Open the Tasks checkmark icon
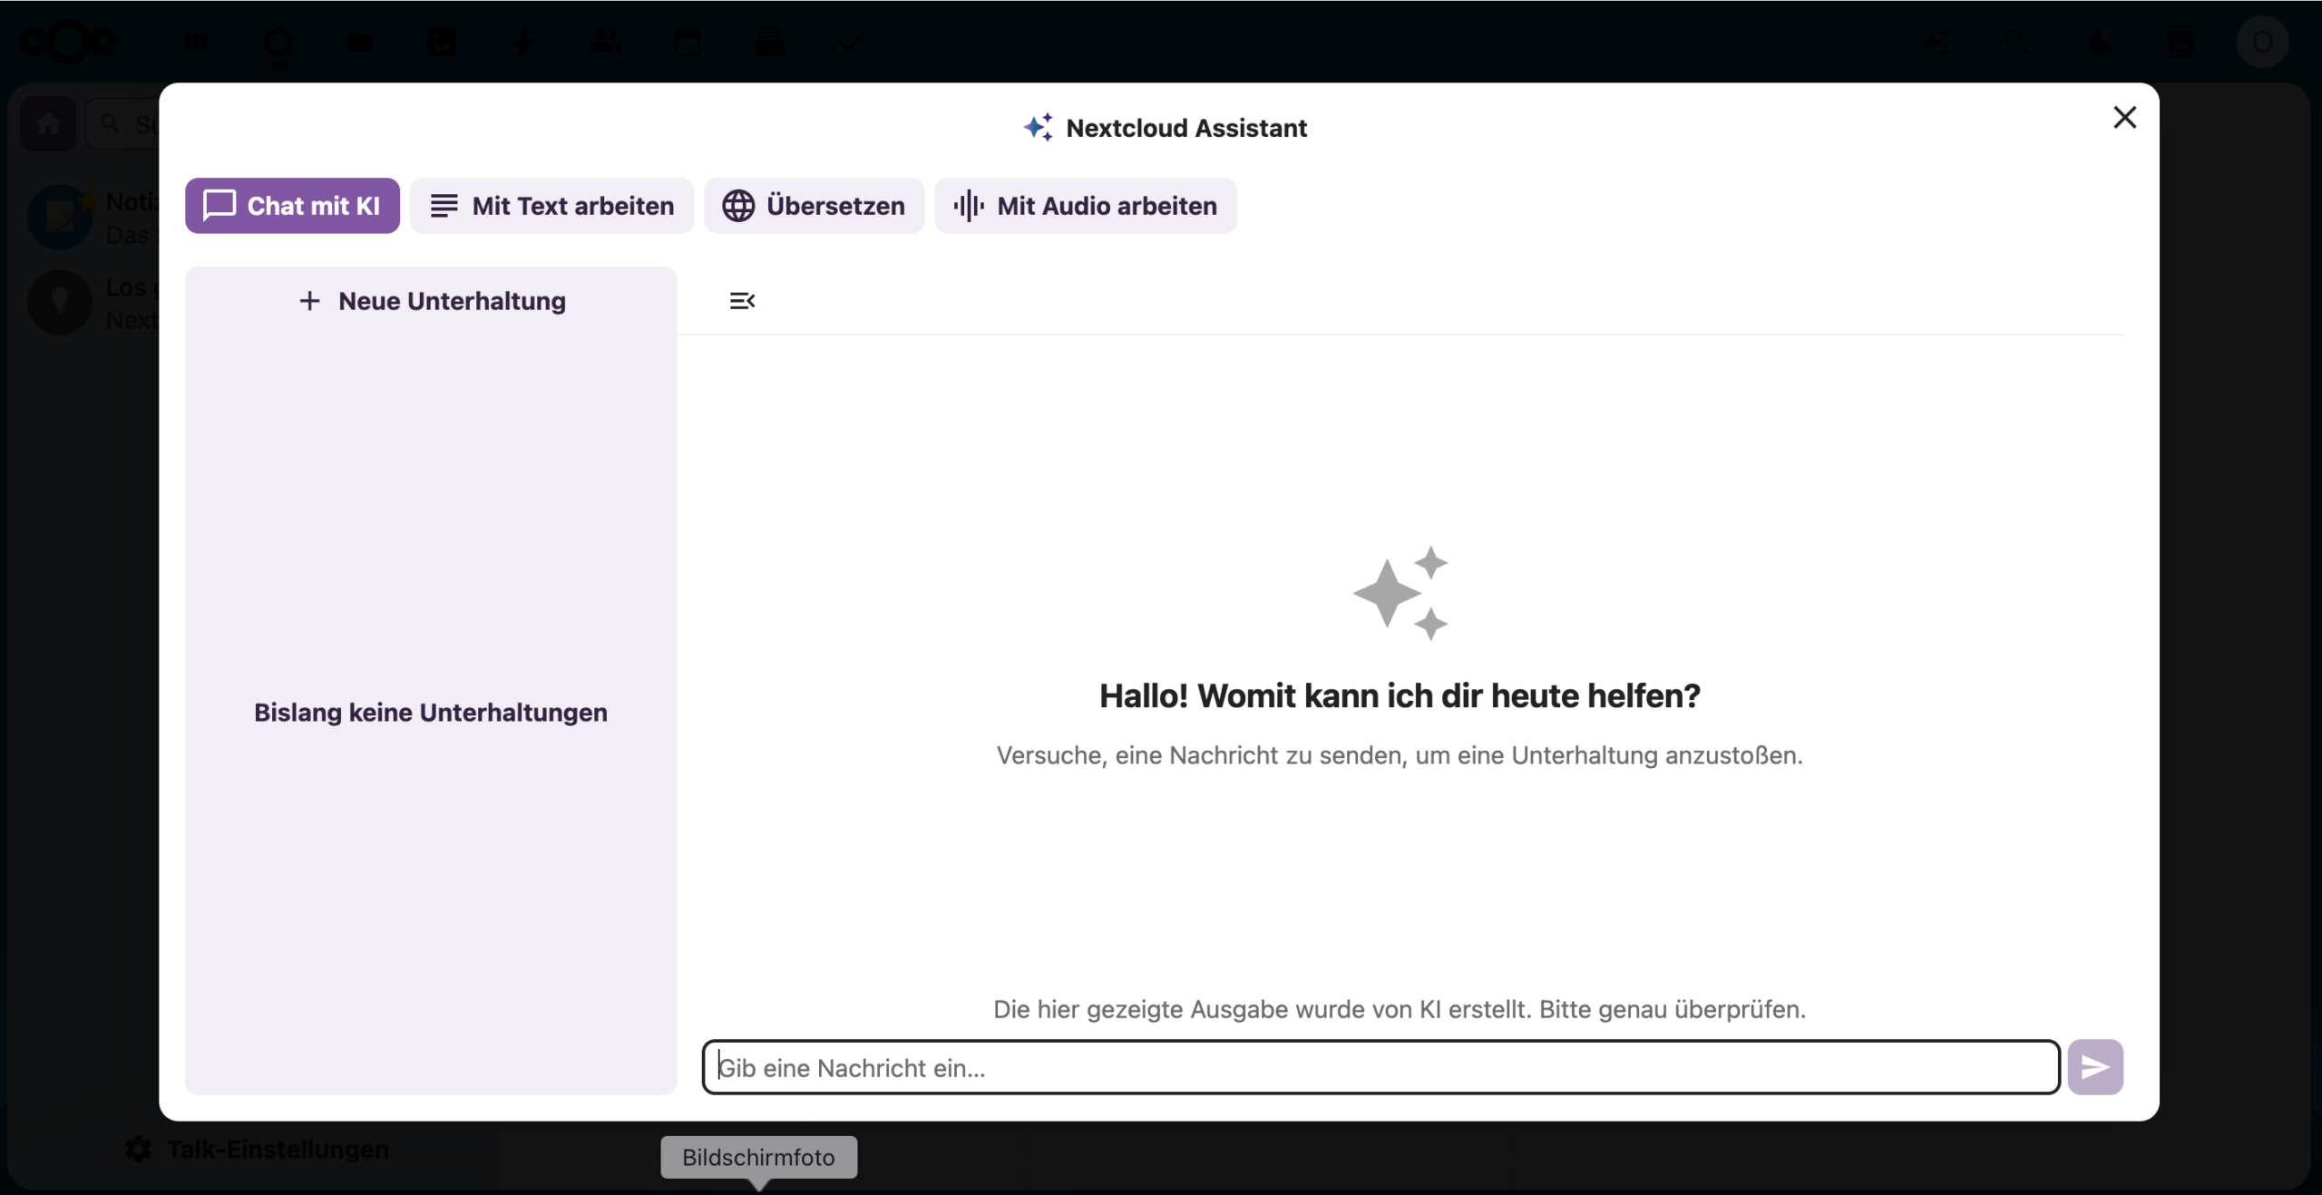Image resolution: width=2322 pixels, height=1195 pixels. pos(851,43)
